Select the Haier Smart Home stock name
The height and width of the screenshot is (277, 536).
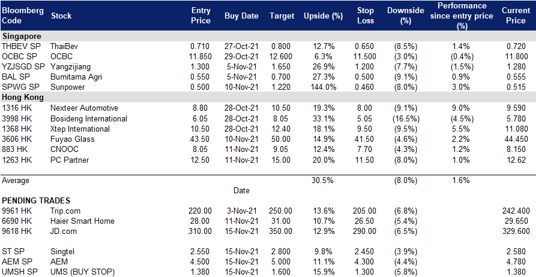(x=82, y=221)
